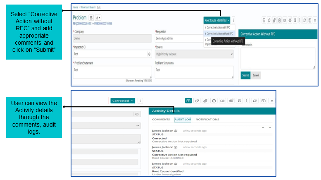
Task: Toggle the watcher eye icon in lower toolbar
Action: 231,101
